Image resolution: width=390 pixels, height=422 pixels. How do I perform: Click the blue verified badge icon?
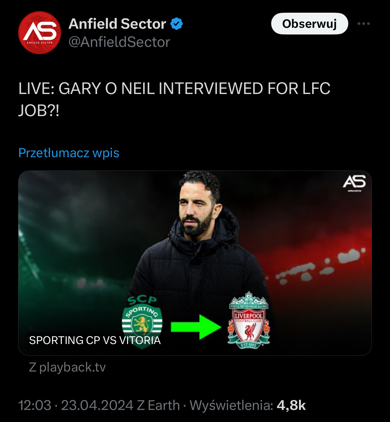(177, 24)
